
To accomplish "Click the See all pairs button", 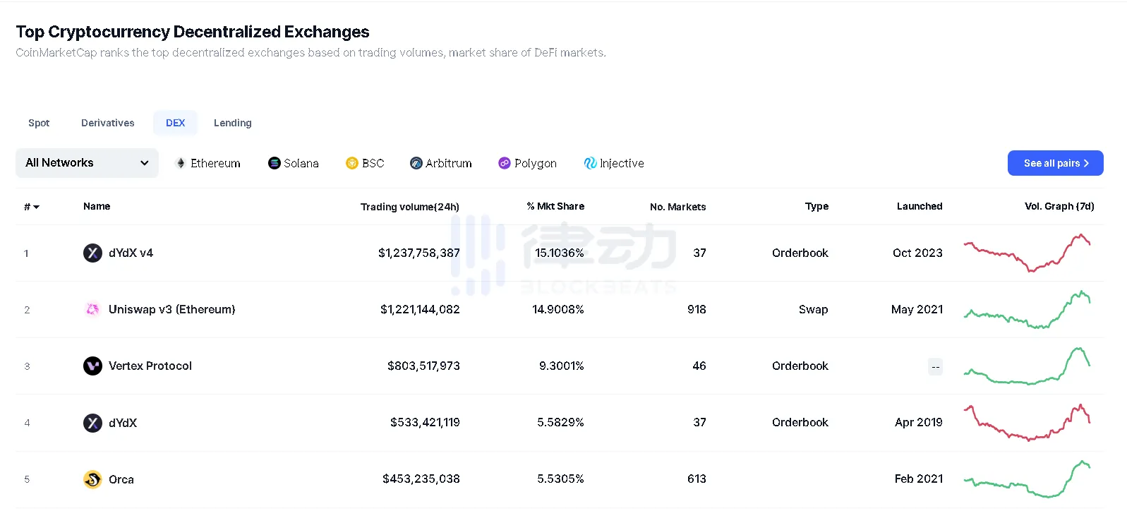I will 1056,163.
